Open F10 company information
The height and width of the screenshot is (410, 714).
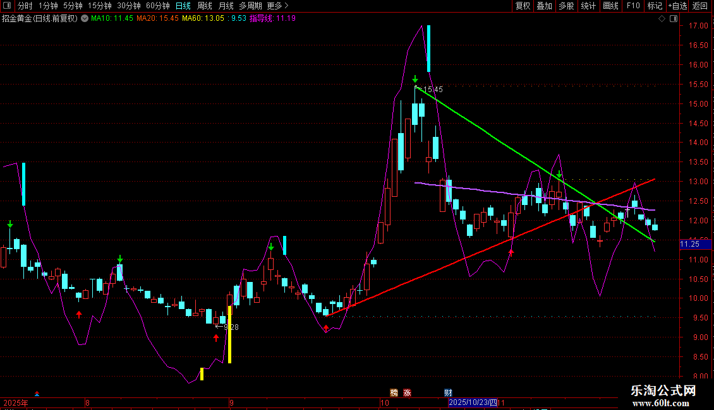pyautogui.click(x=633, y=6)
